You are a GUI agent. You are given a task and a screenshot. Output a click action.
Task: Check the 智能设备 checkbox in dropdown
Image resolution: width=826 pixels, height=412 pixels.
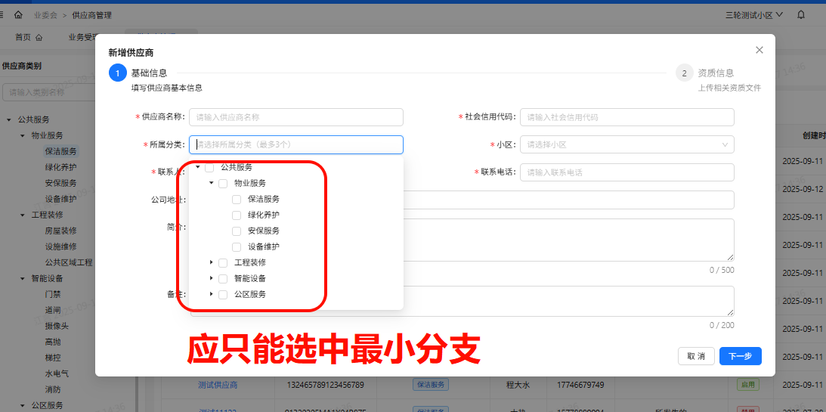223,278
